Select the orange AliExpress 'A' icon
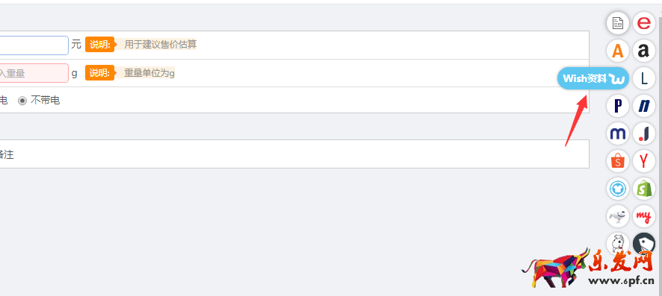The width and height of the screenshot is (662, 296). point(618,51)
